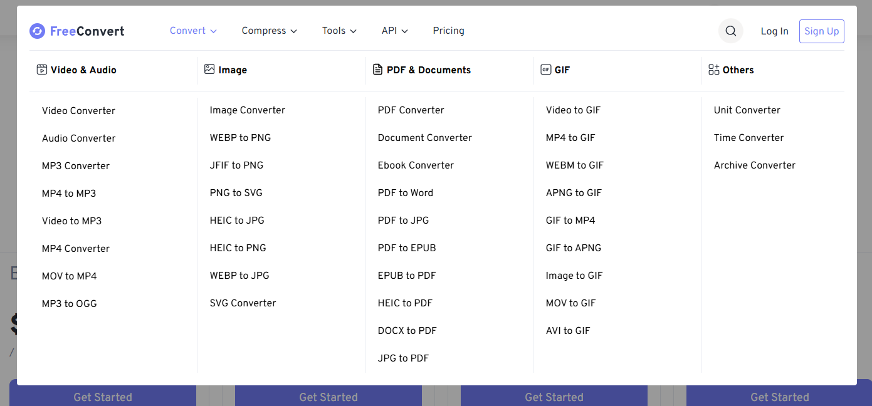This screenshot has width=872, height=406.
Task: Select WEBM to GIF
Action: [x=575, y=165]
